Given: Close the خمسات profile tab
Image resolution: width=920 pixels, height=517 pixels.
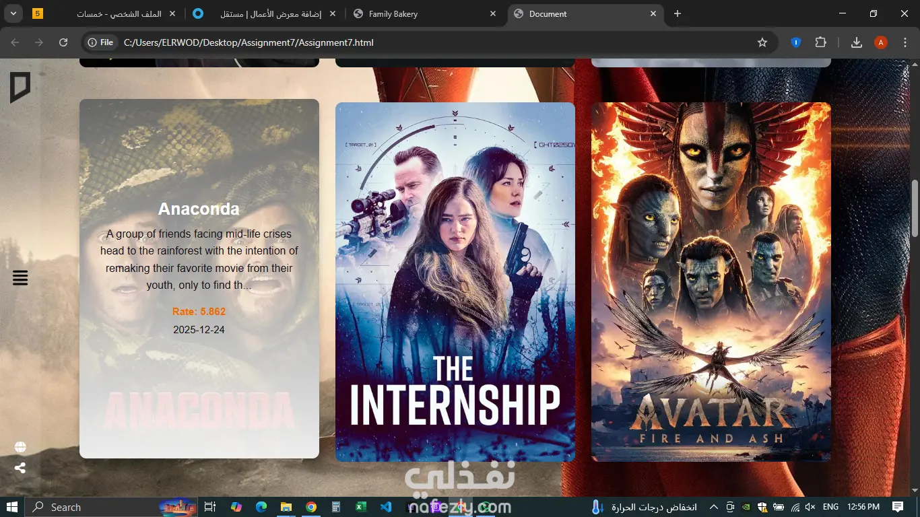Looking at the screenshot, I should [x=172, y=13].
